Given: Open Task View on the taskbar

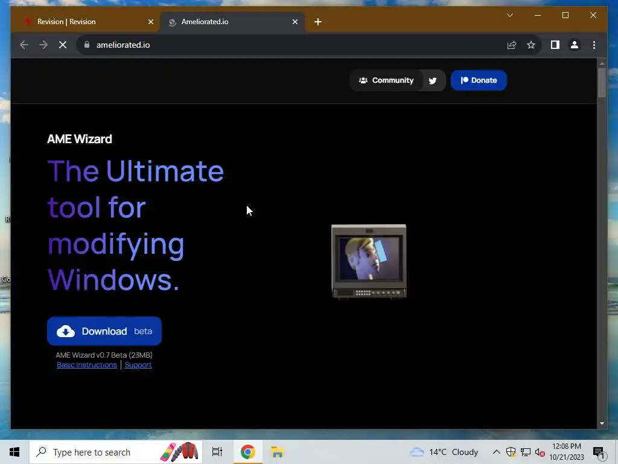Looking at the screenshot, I should coord(217,452).
